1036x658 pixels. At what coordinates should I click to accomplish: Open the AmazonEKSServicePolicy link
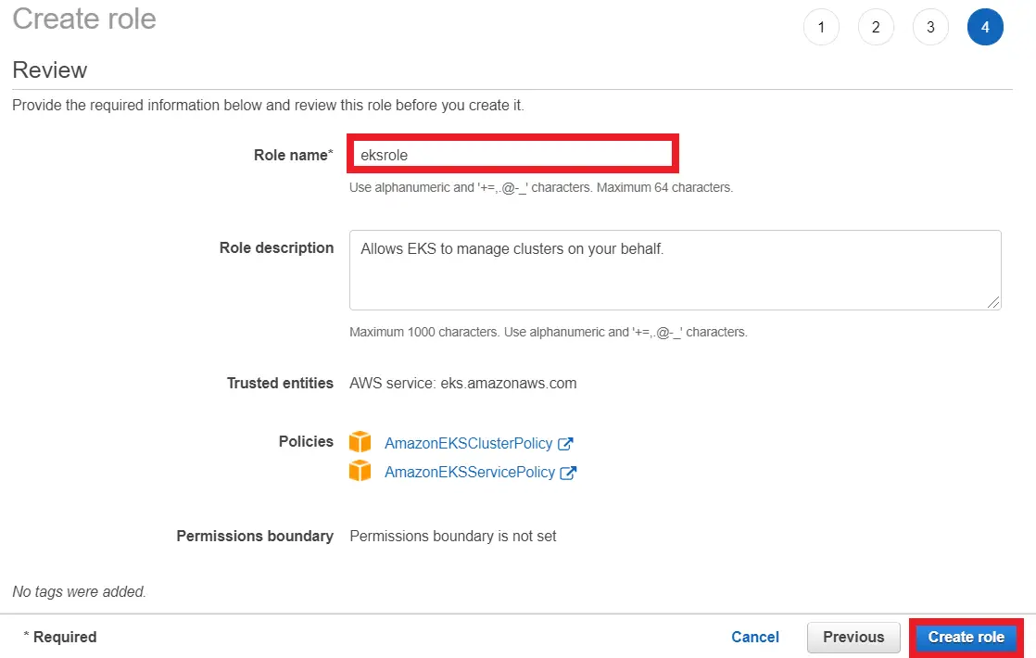tap(470, 473)
